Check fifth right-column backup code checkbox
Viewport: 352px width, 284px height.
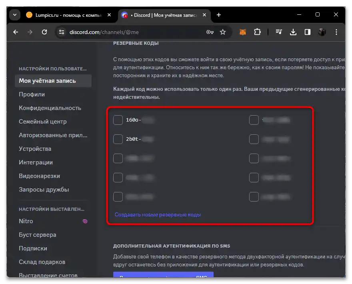pyautogui.click(x=254, y=197)
